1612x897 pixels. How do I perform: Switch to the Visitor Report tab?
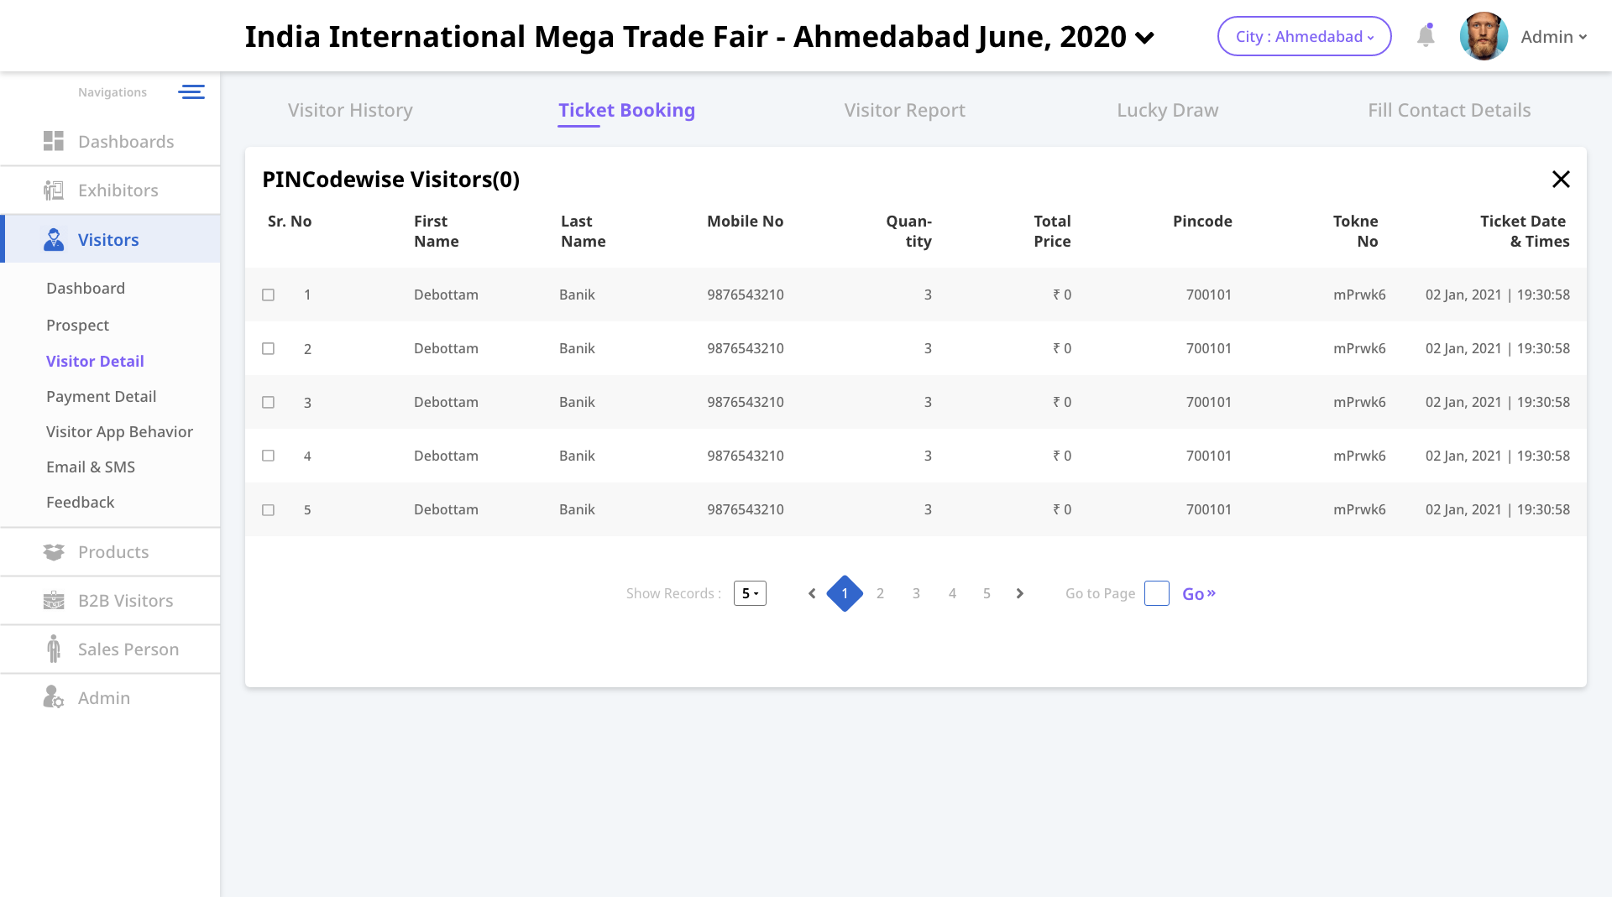coord(904,110)
